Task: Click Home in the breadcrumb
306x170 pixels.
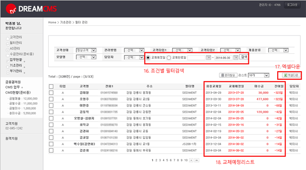Action: [52, 23]
